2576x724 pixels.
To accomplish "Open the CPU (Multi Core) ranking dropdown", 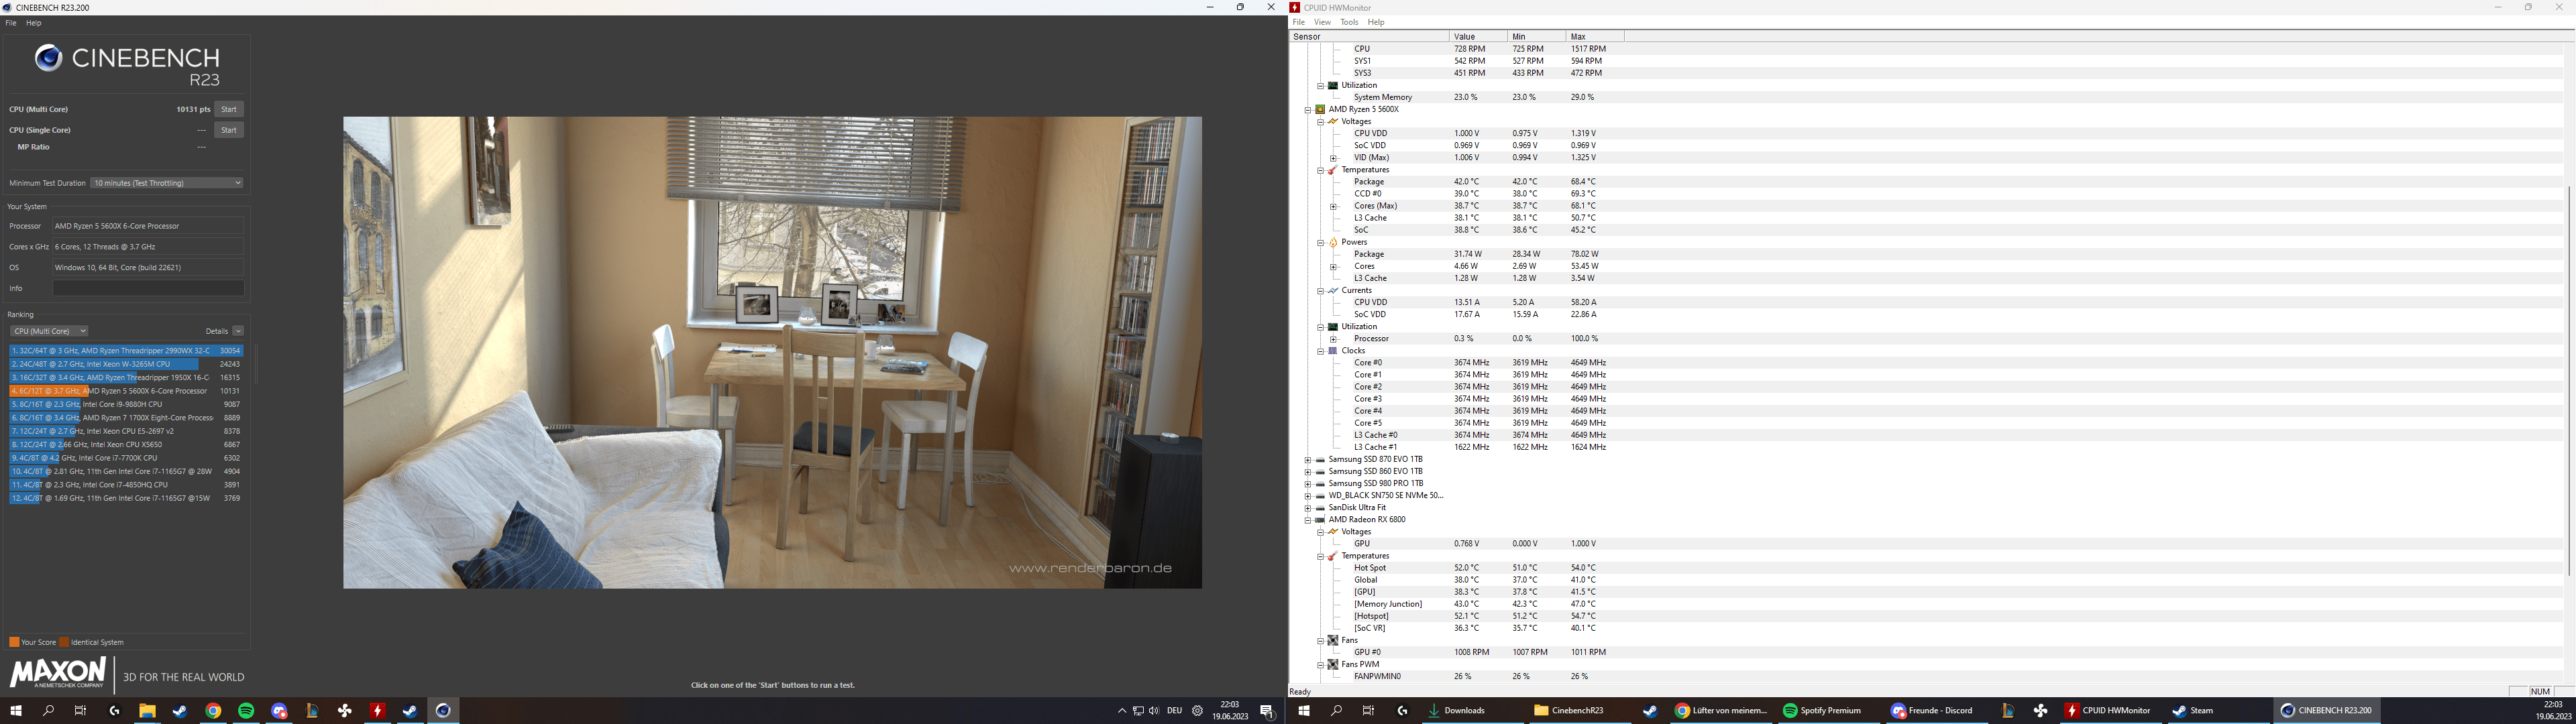I will [x=49, y=331].
